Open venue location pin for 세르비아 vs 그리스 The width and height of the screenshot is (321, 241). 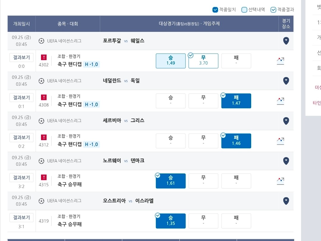[286, 121]
